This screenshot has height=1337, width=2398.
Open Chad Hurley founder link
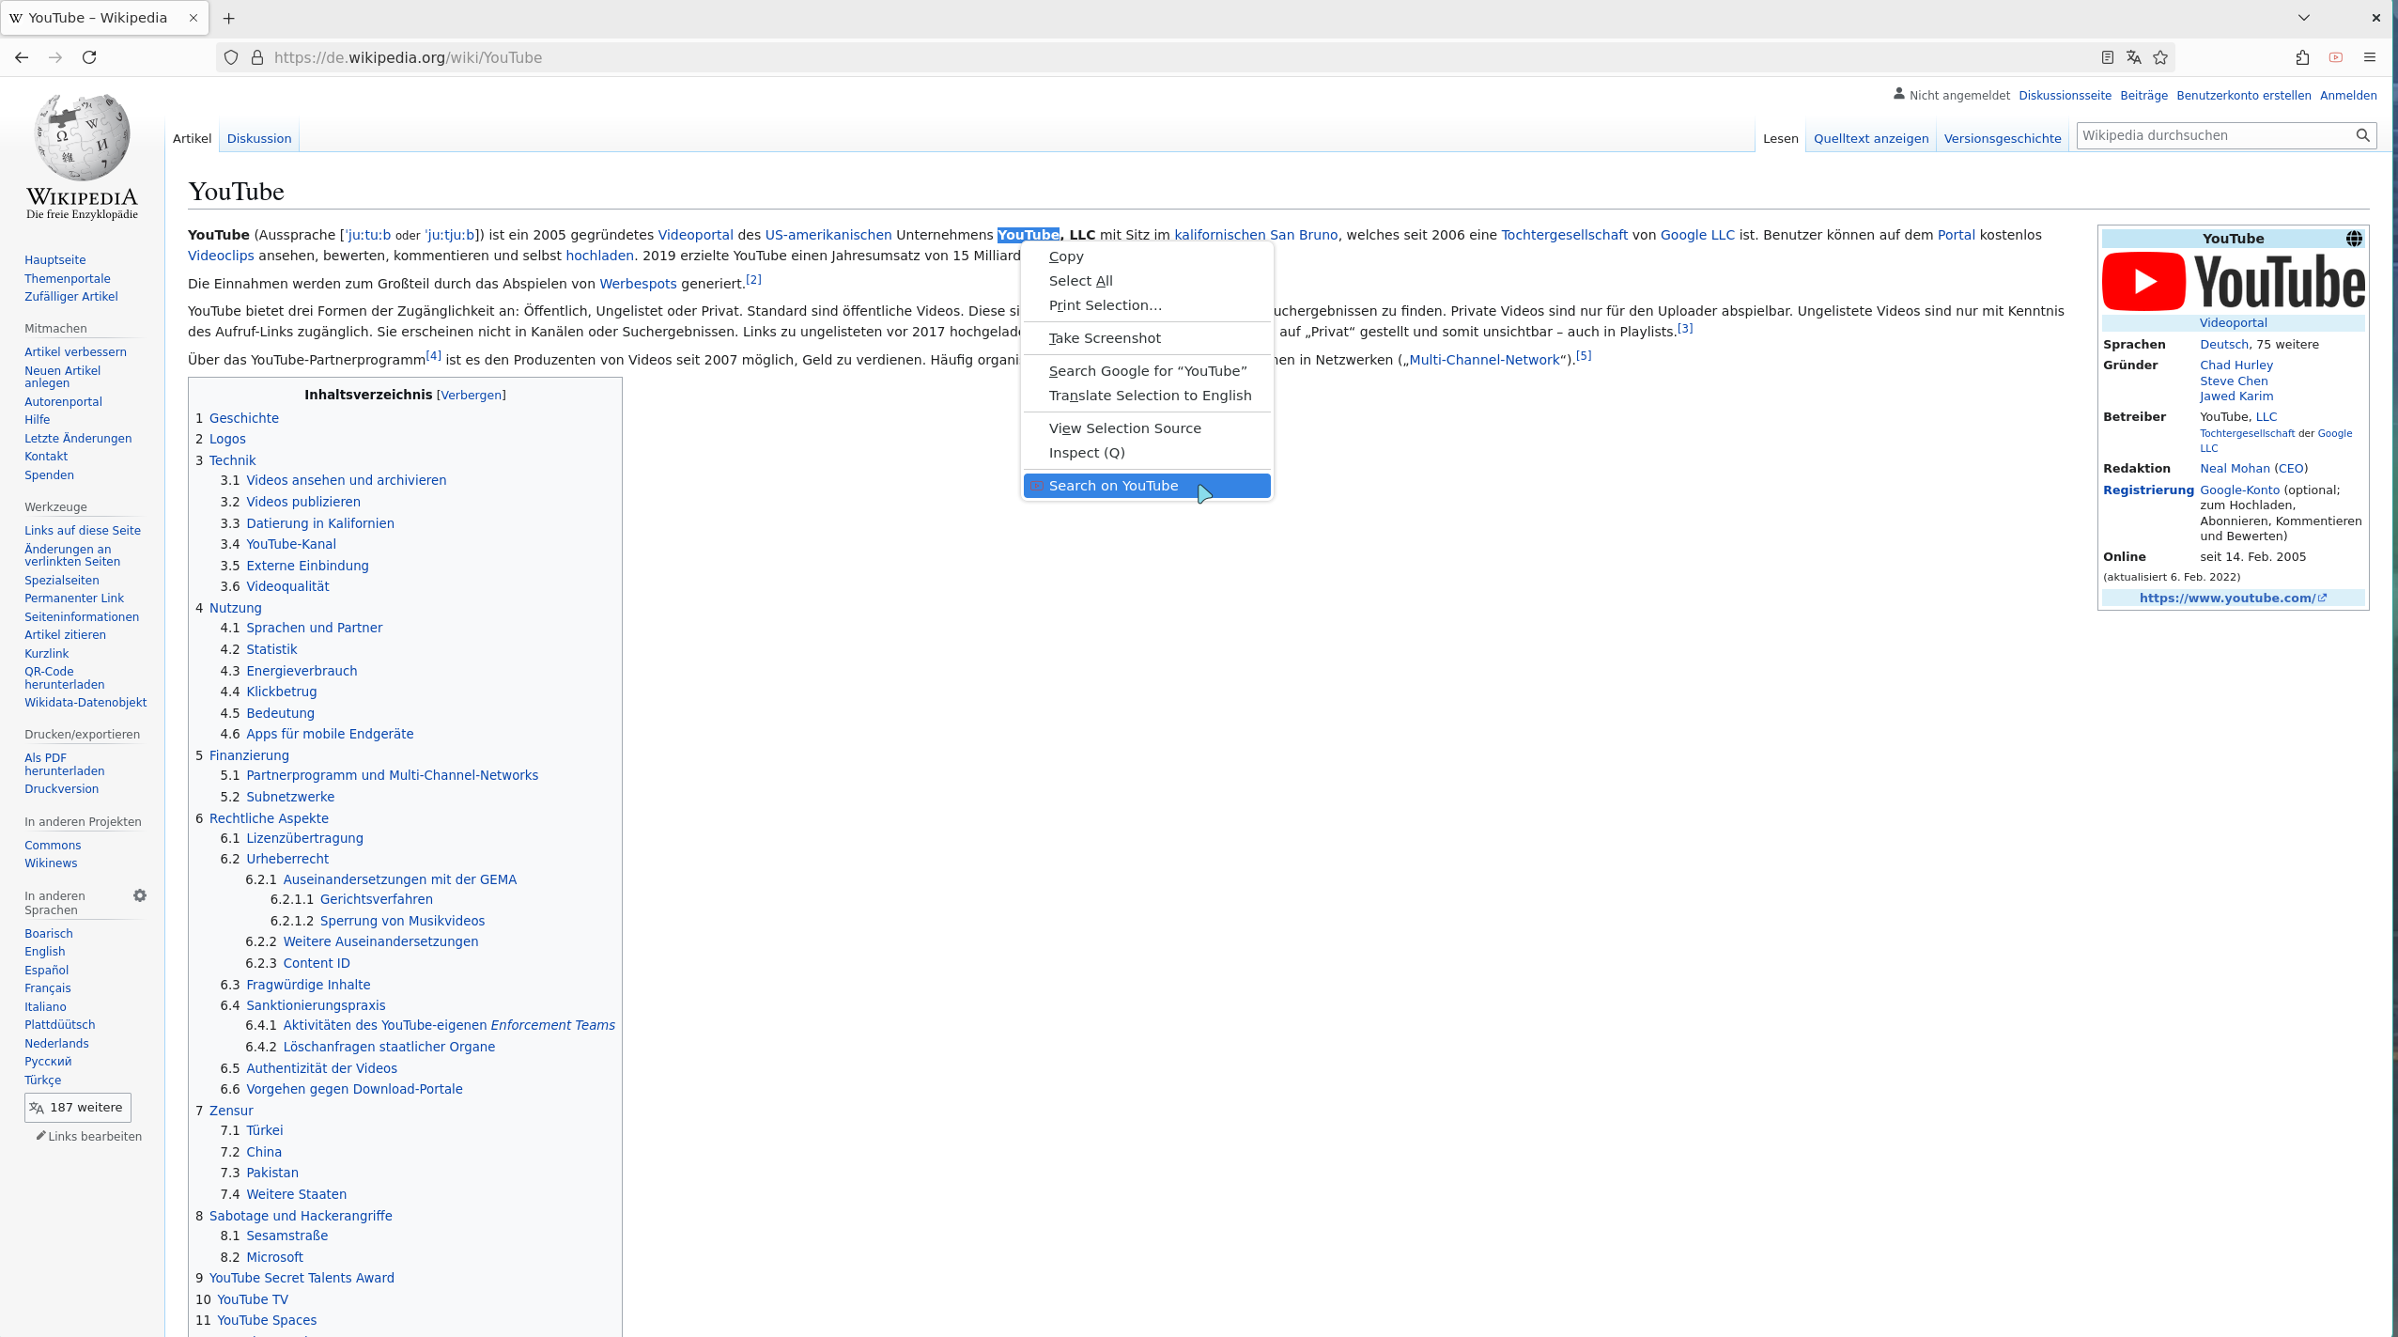(2236, 365)
